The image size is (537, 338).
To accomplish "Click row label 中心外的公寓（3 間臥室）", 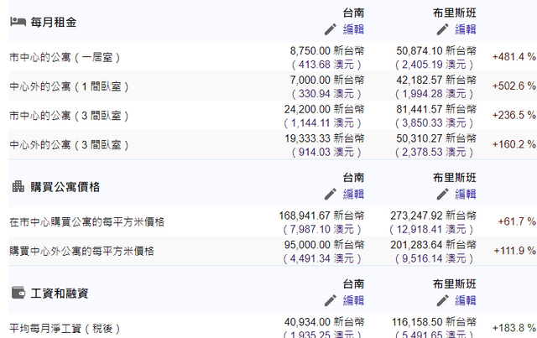I will [x=69, y=145].
